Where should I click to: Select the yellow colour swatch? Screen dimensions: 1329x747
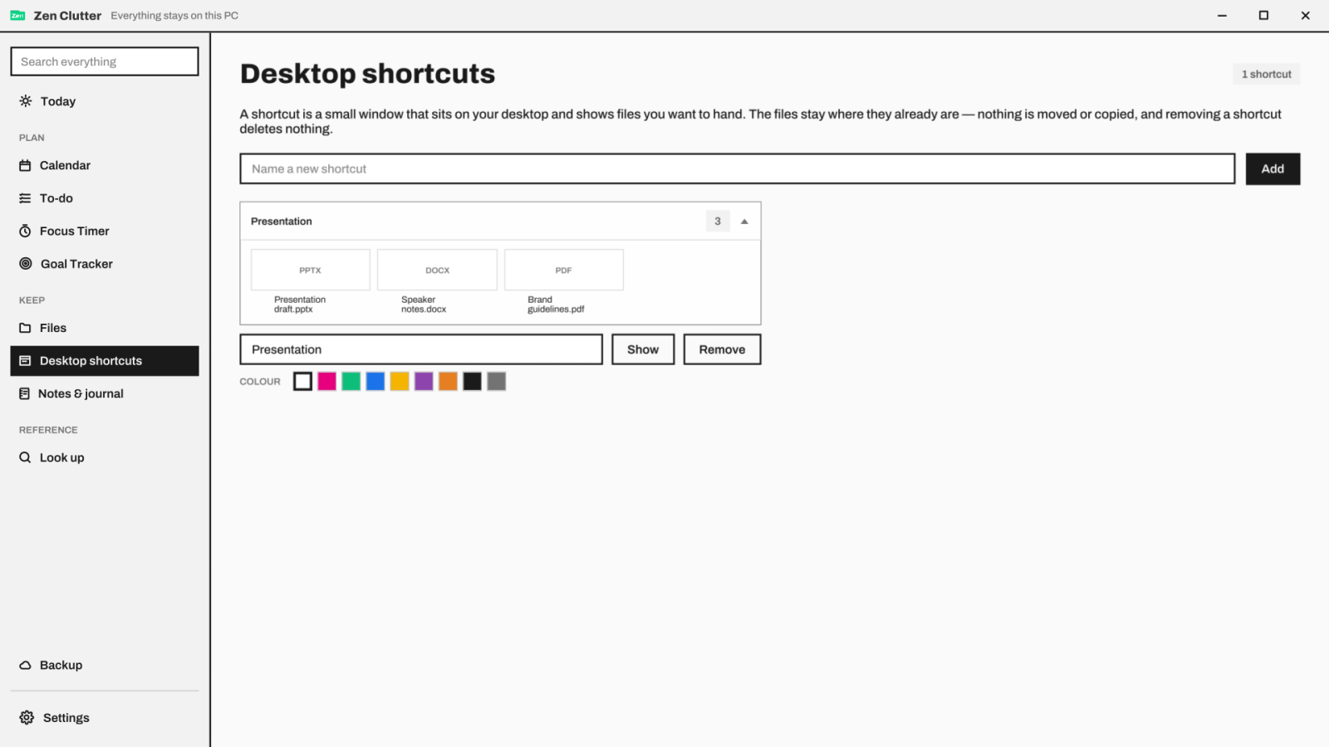[400, 381]
